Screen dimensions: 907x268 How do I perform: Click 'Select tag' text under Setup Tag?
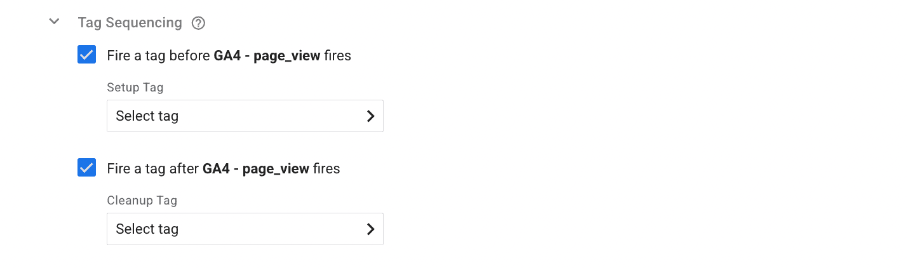pyautogui.click(x=147, y=116)
